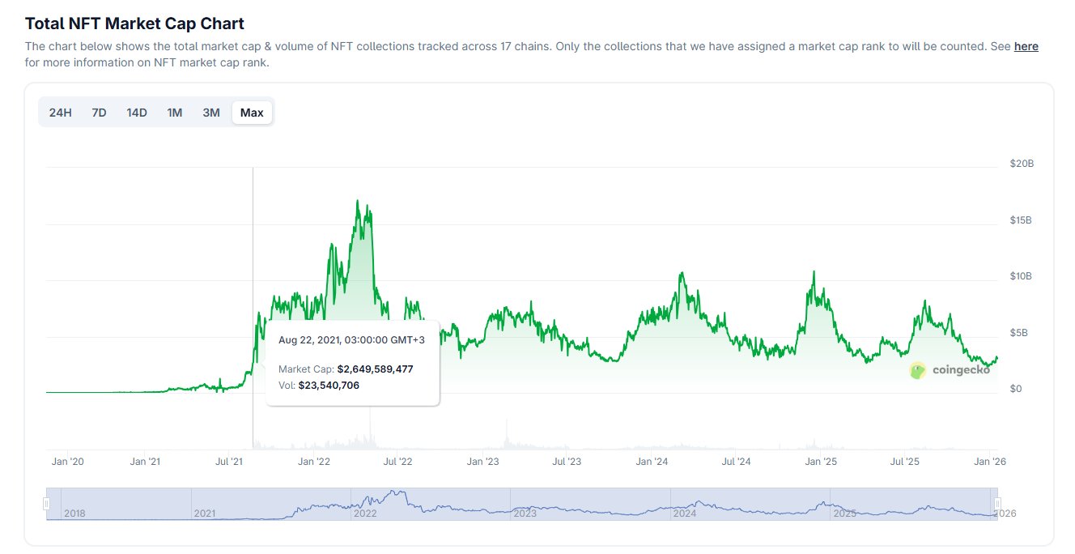
Task: Show the 1M chart range
Action: pyautogui.click(x=174, y=113)
